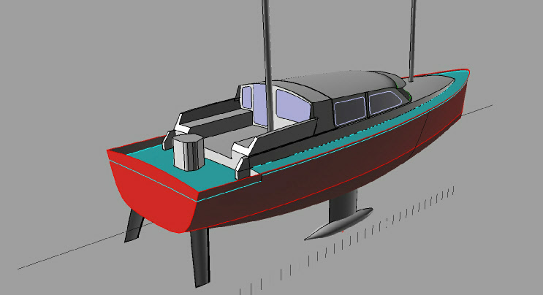543x295 pixels.
Task: Pick the dark side cabin window nearest the bow
Action: click(384, 101)
